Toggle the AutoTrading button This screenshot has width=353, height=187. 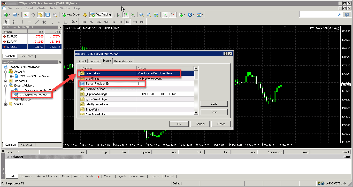click(x=101, y=15)
